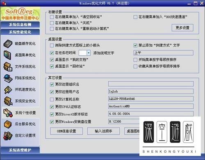The width and height of the screenshot is (205, 160).
Task: Click 输入法顺序 button
Action: click(103, 131)
